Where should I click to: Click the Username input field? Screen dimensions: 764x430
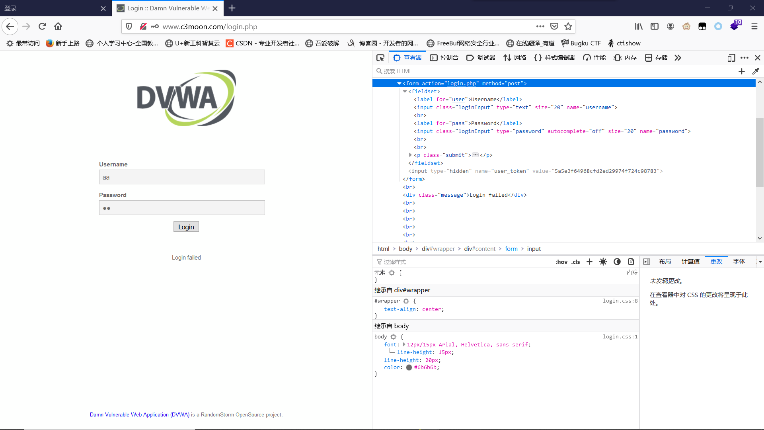coord(182,177)
